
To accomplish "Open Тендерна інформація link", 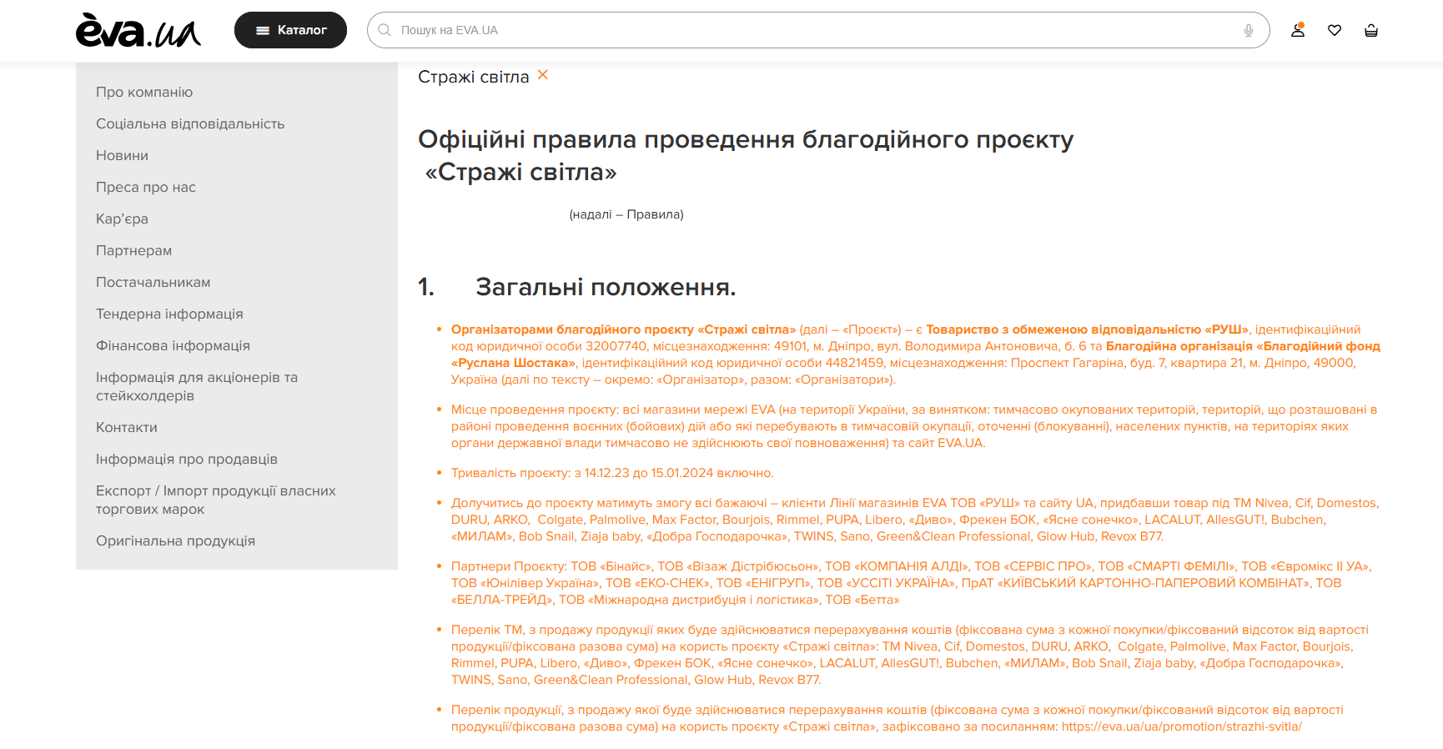I will coord(169,314).
